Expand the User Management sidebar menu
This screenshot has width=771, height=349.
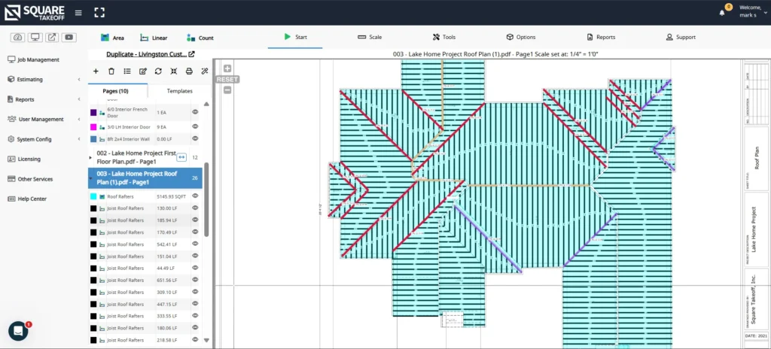(44, 119)
